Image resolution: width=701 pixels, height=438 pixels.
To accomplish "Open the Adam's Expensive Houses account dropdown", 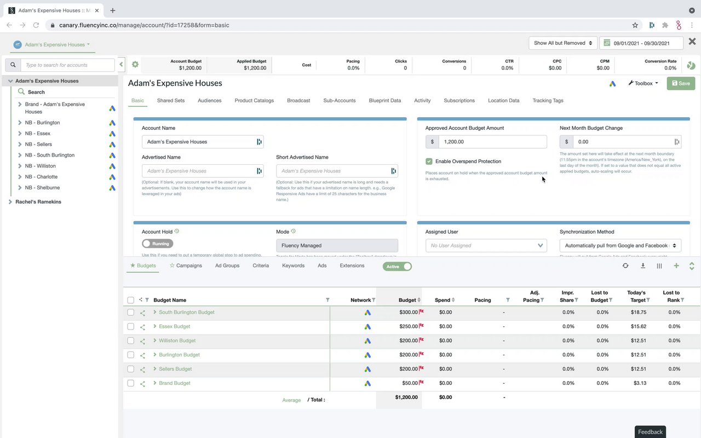I will (52, 44).
